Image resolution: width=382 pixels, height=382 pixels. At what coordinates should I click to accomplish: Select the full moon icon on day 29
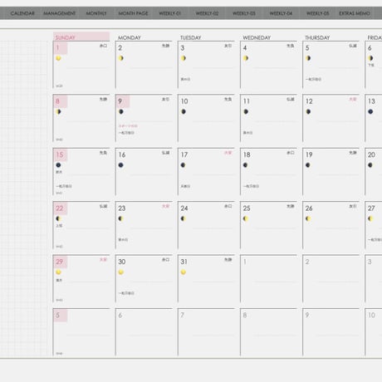click(58, 272)
